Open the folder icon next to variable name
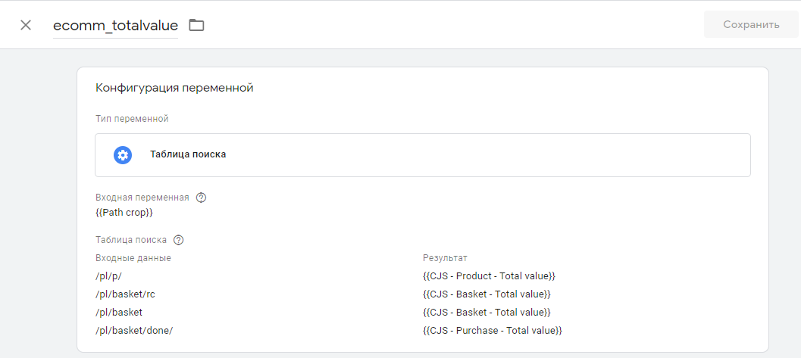Screen dimensions: 801x358 (x=197, y=25)
